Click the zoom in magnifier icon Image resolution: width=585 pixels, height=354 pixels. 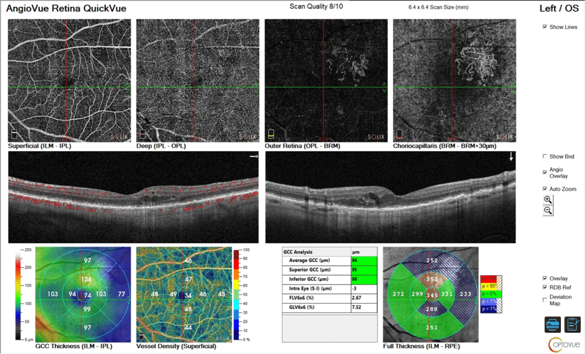click(x=548, y=200)
